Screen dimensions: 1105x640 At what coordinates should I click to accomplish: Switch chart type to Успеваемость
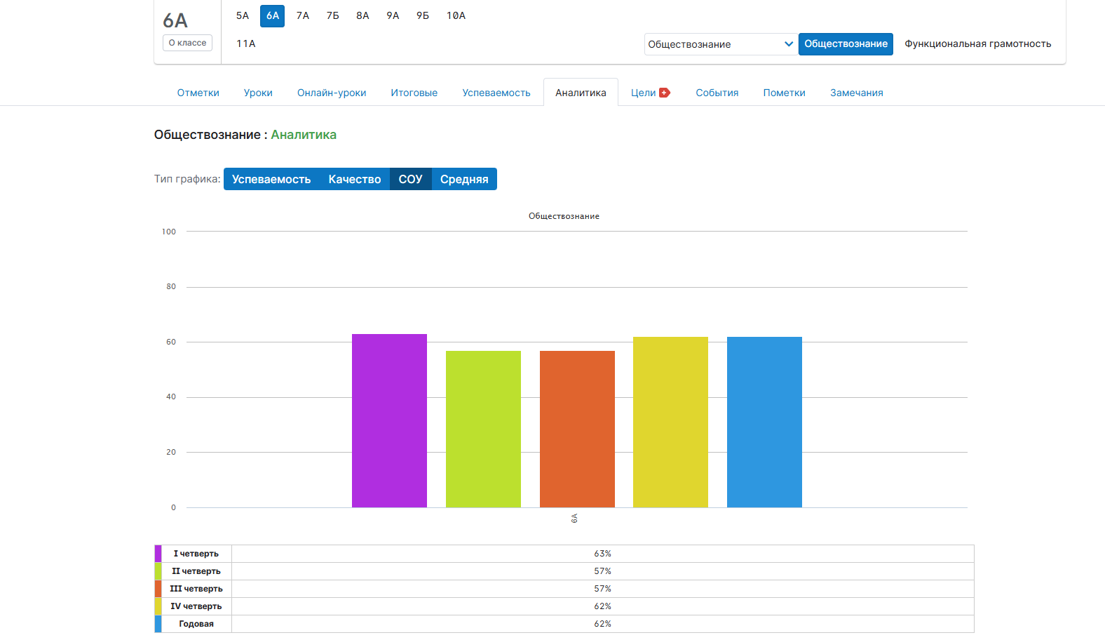(x=271, y=180)
